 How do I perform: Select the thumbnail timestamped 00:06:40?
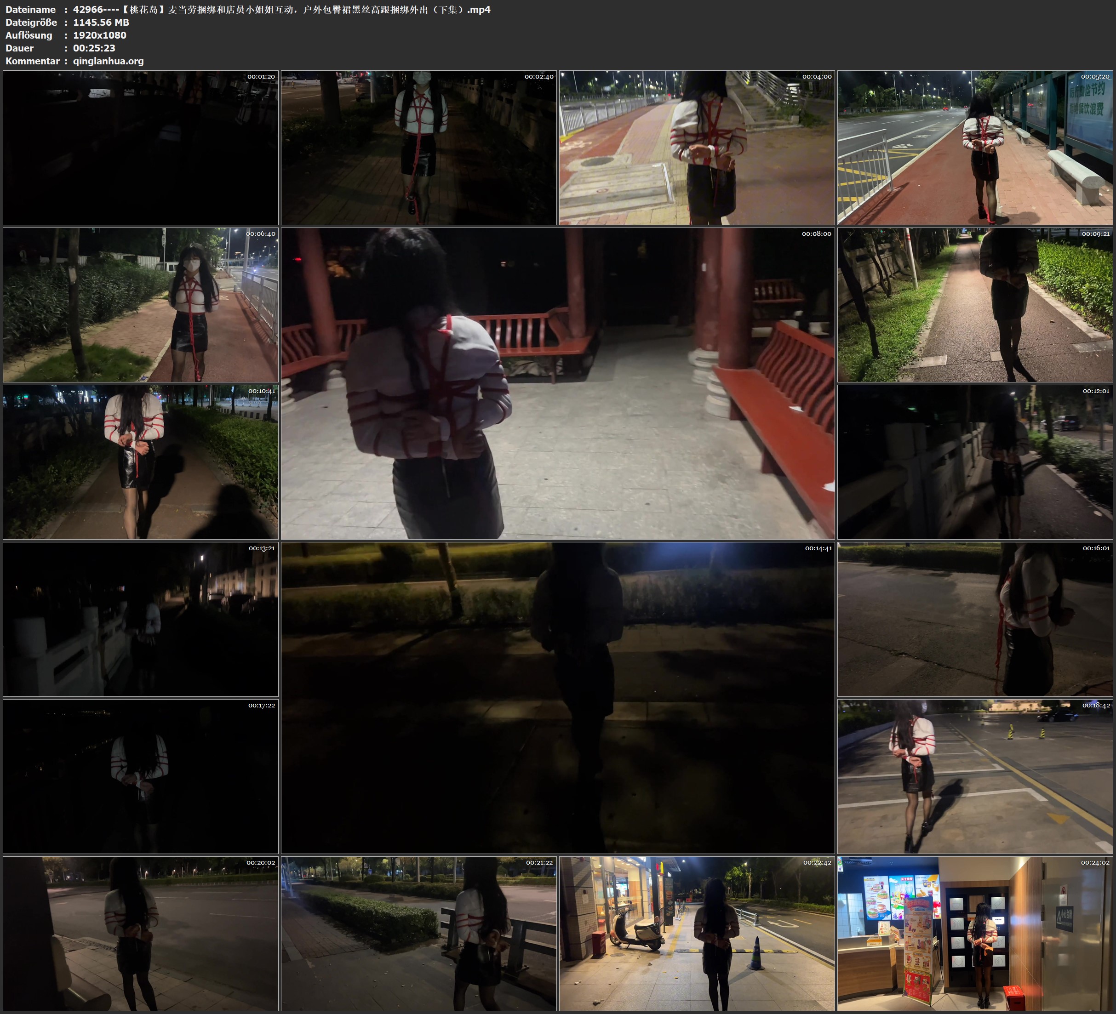[x=141, y=304]
